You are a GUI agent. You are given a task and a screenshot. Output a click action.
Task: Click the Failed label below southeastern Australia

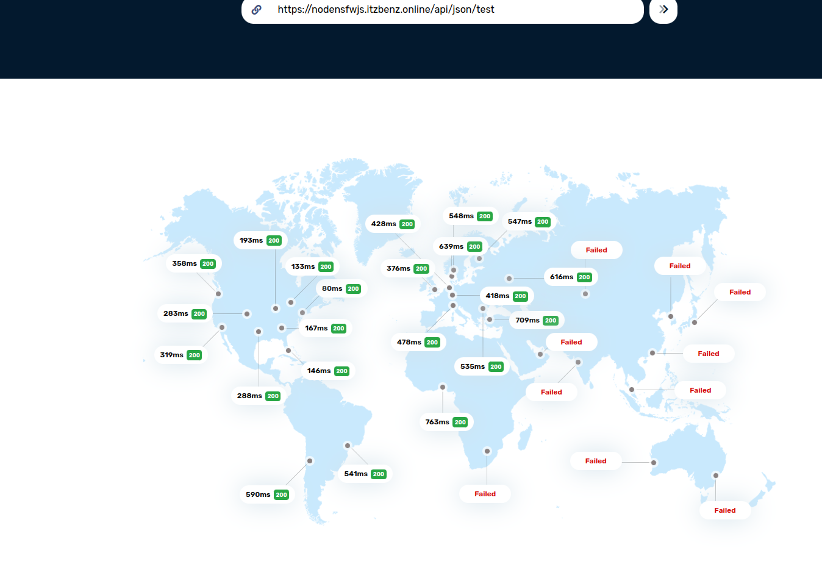pos(725,510)
